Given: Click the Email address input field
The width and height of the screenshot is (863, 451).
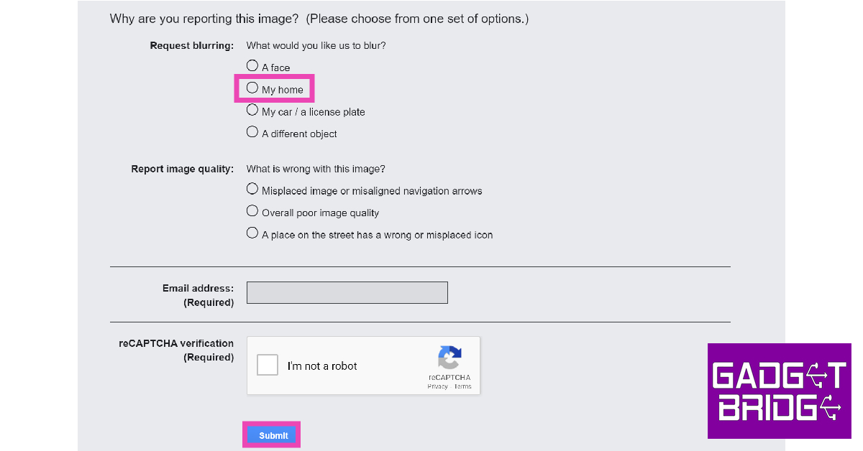Looking at the screenshot, I should click(347, 293).
